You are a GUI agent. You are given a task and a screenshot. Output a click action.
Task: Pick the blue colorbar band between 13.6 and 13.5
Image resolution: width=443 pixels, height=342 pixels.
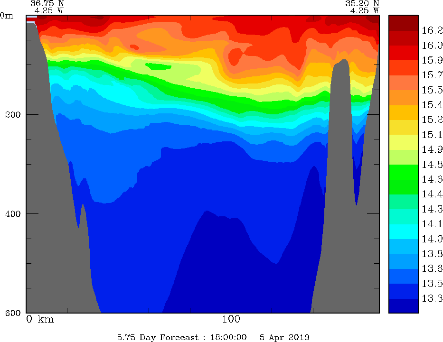404,276
